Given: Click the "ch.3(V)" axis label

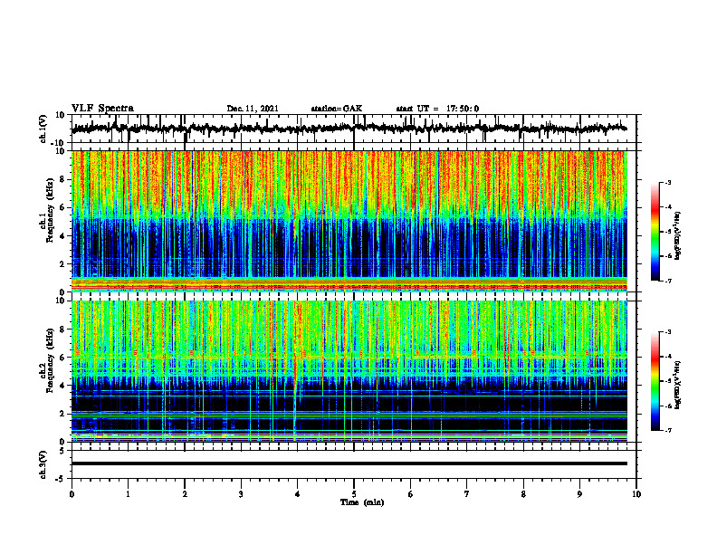Looking at the screenshot, I should click(43, 464).
